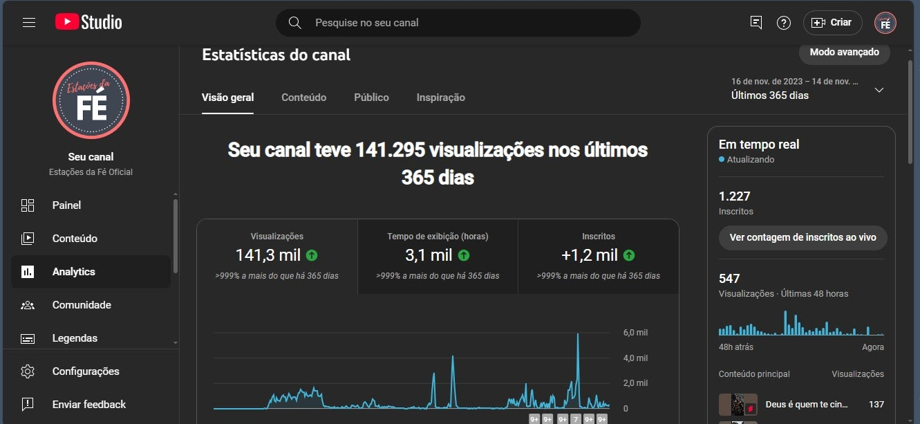
Task: Click the Analytics bar chart icon
Action: pyautogui.click(x=28, y=272)
